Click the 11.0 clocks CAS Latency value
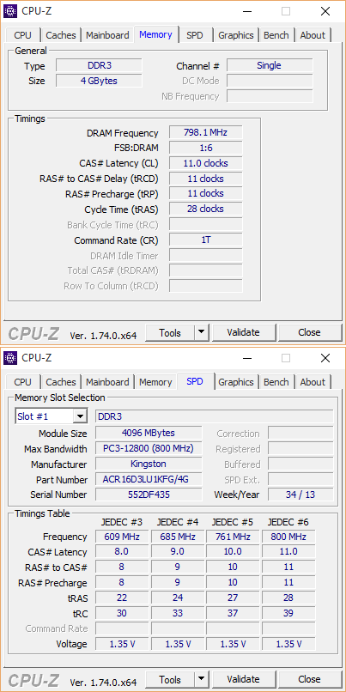346x692 pixels. 206,163
